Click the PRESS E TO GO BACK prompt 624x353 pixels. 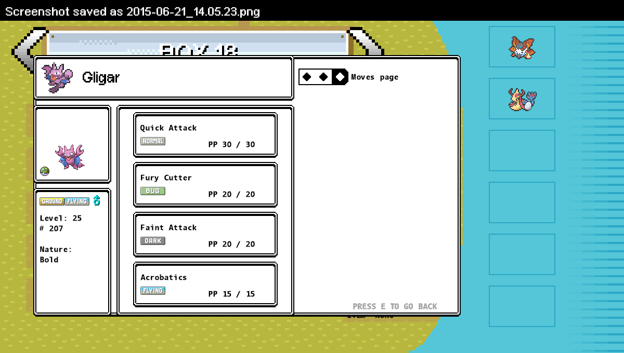pos(395,306)
